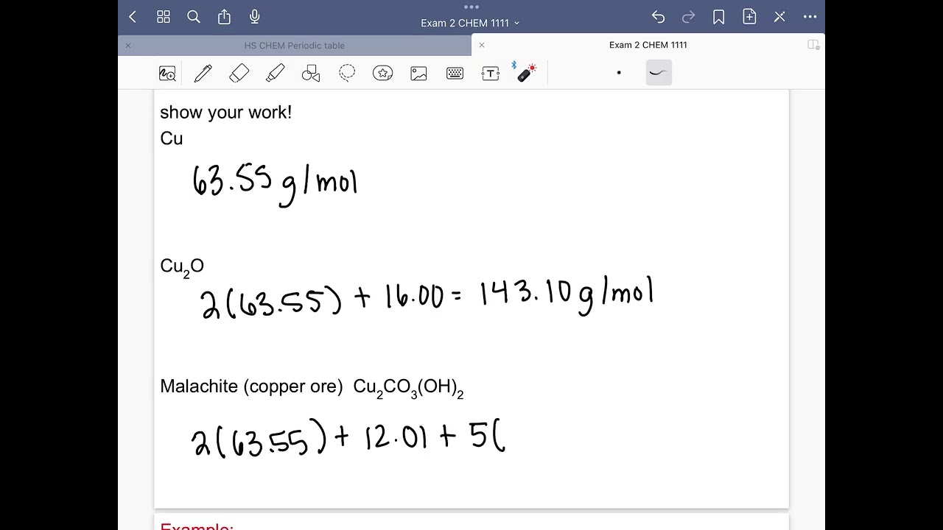Tap the handwritten 63.55 g/mol answer

275,184
